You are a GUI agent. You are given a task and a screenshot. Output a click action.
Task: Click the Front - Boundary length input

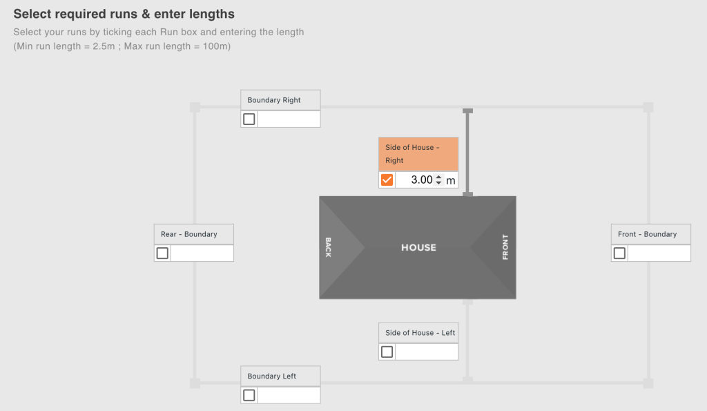click(659, 253)
